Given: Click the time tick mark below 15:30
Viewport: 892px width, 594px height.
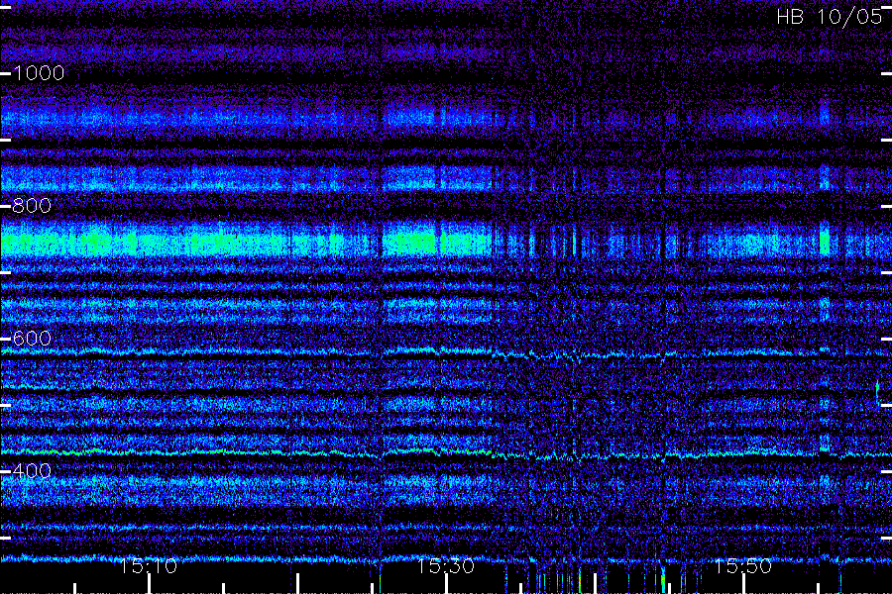Looking at the screenshot, I should click(447, 584).
